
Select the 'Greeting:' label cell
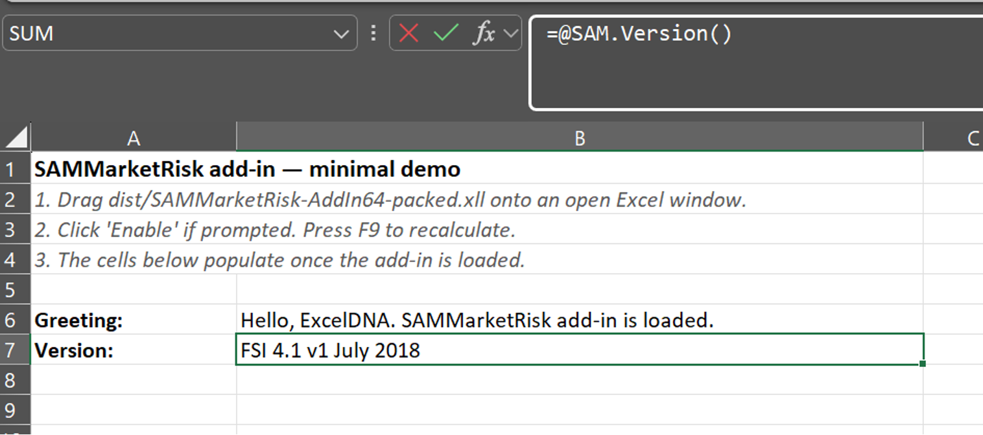(134, 319)
